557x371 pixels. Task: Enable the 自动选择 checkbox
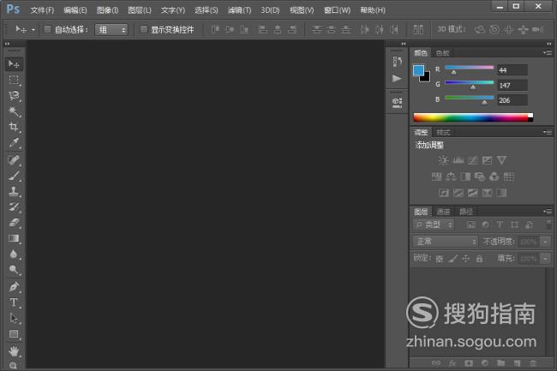(x=47, y=29)
